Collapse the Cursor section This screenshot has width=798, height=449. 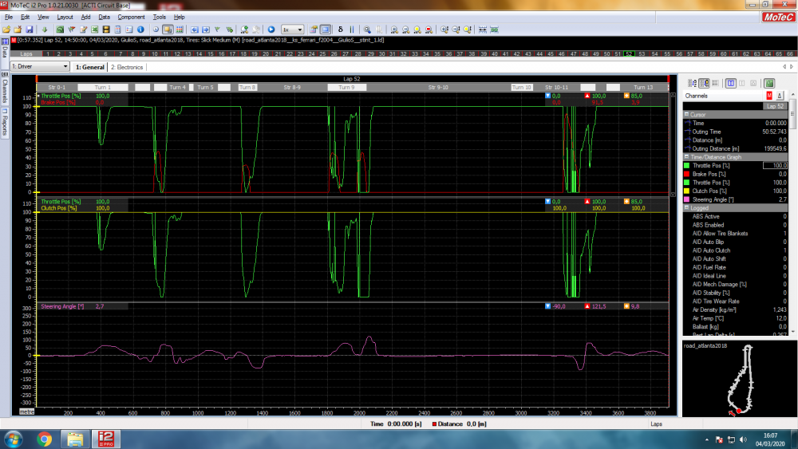[x=686, y=114]
